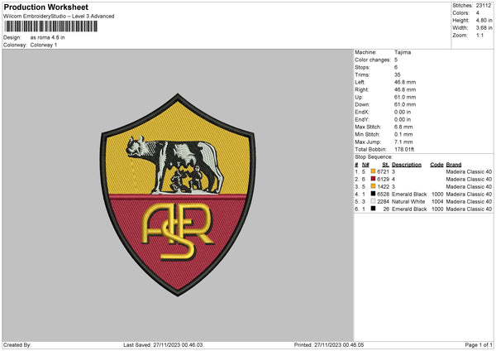Click the Trims value '35'
Viewport: 496px width, 351px height.
click(x=398, y=75)
